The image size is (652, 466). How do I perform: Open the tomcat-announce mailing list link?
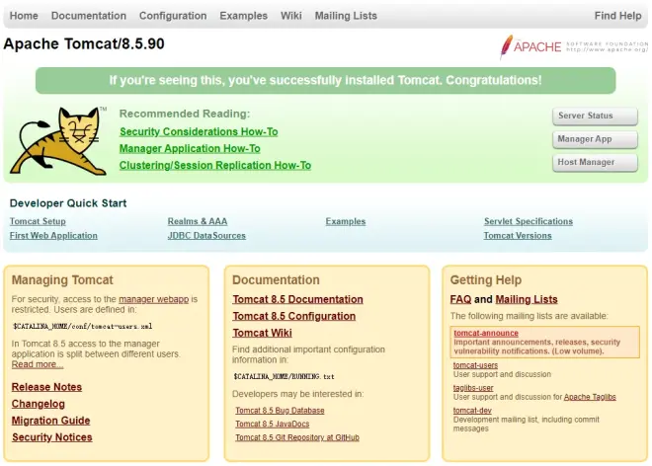tap(486, 333)
